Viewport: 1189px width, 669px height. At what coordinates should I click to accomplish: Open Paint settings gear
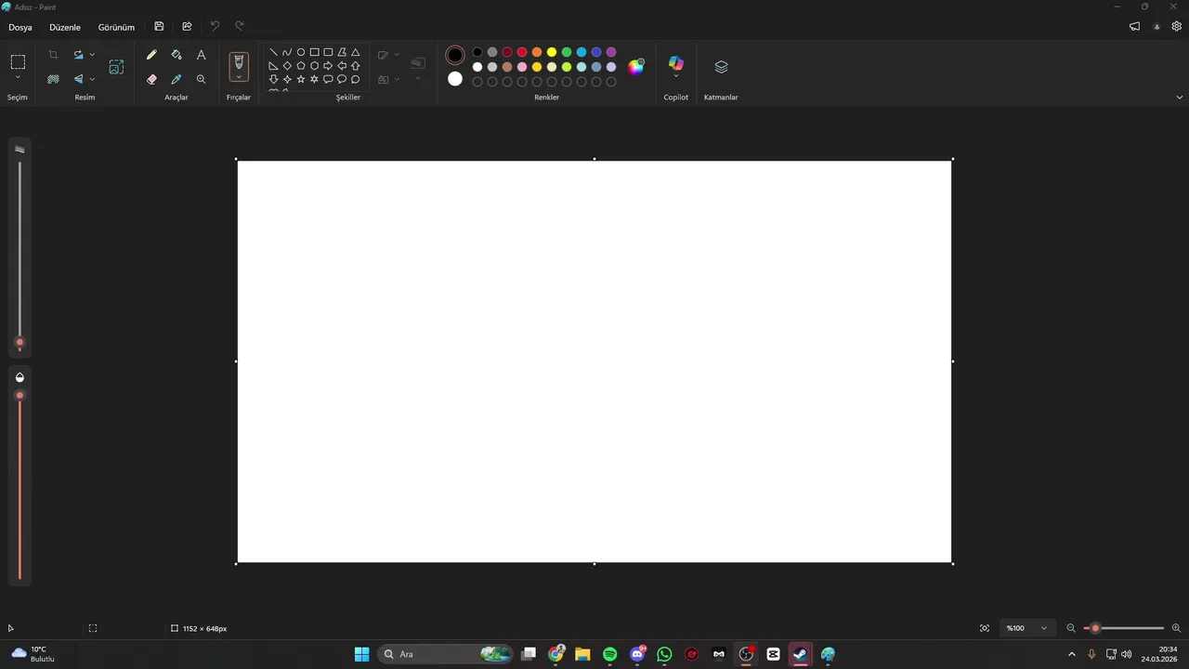[x=1176, y=27]
